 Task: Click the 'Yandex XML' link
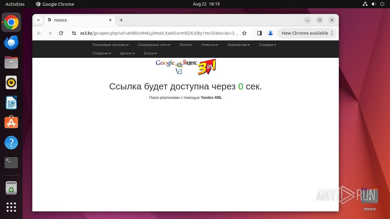click(x=211, y=98)
